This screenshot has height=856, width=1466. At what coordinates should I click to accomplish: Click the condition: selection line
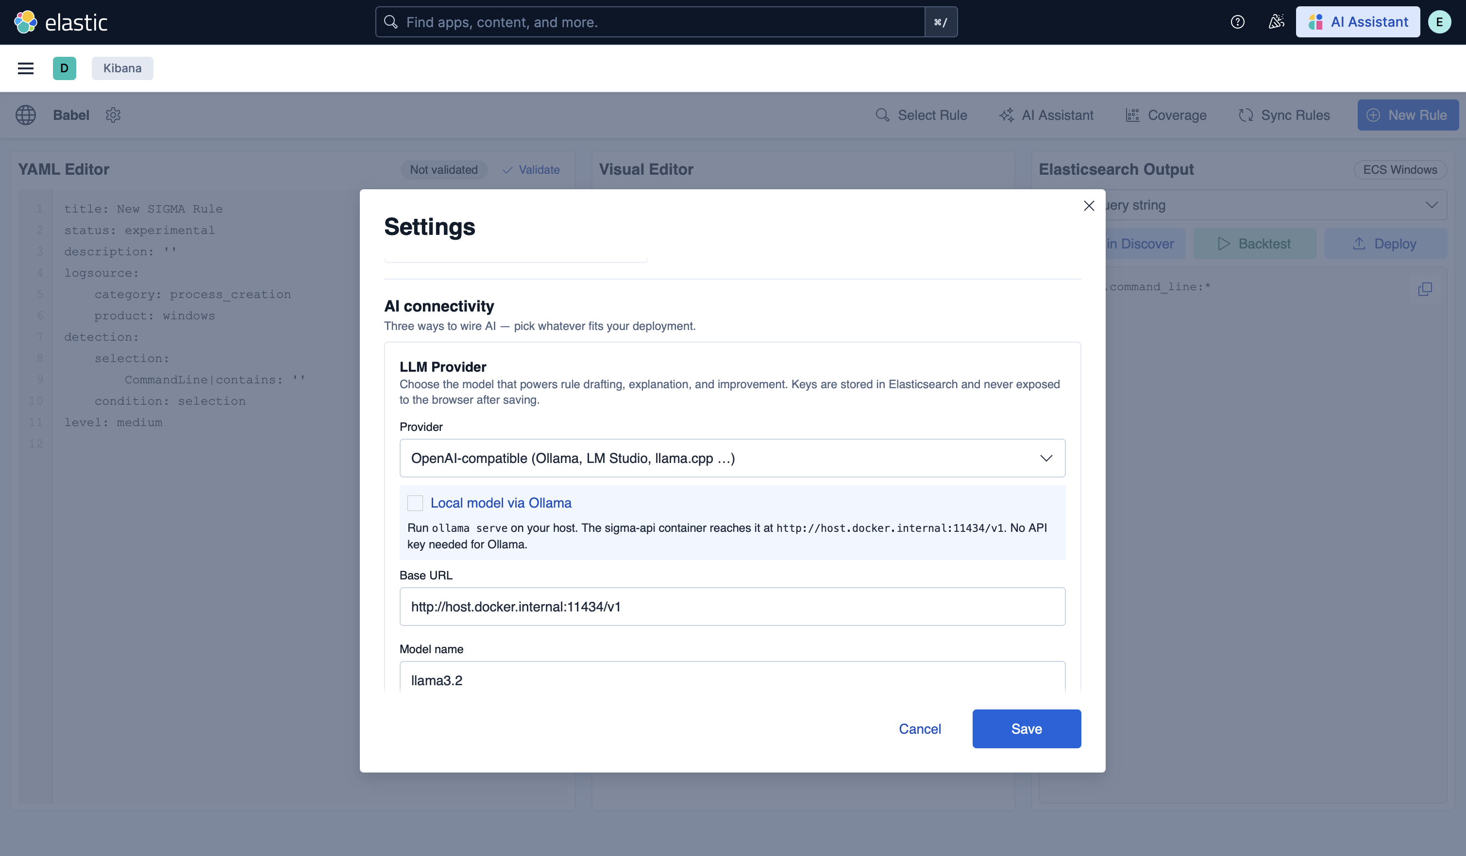click(x=170, y=401)
